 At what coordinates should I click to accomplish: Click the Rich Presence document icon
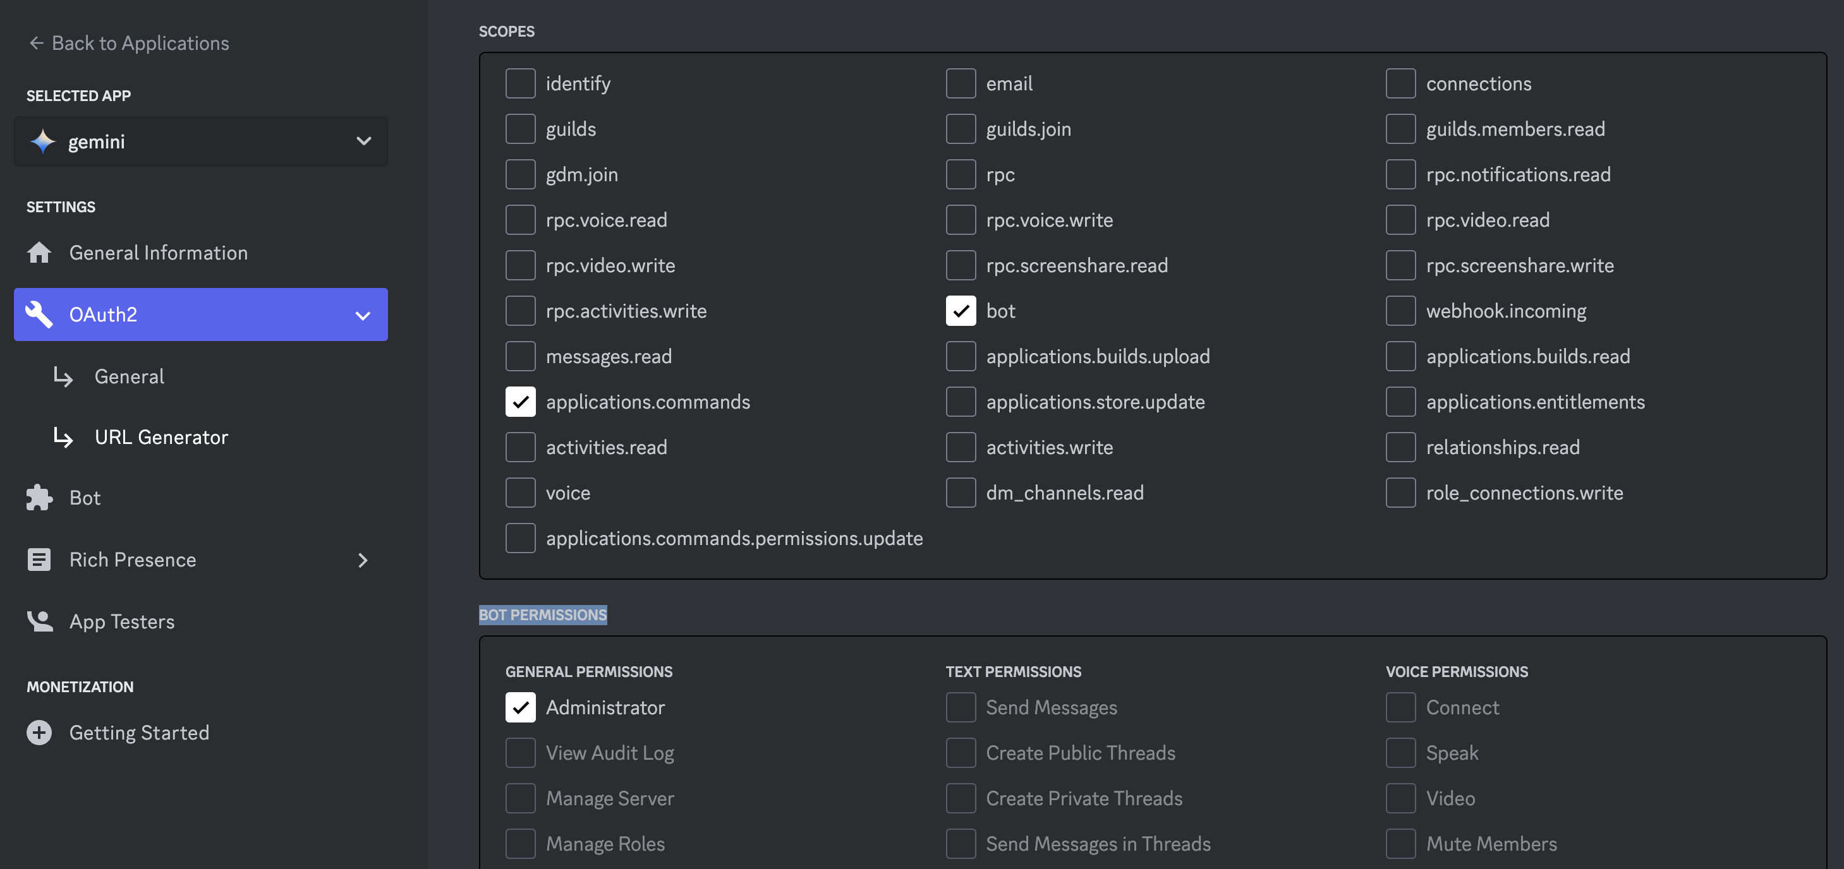point(39,560)
